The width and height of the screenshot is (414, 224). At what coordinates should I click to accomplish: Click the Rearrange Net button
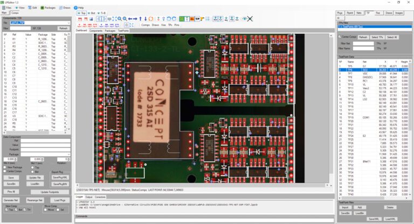pos(35,200)
